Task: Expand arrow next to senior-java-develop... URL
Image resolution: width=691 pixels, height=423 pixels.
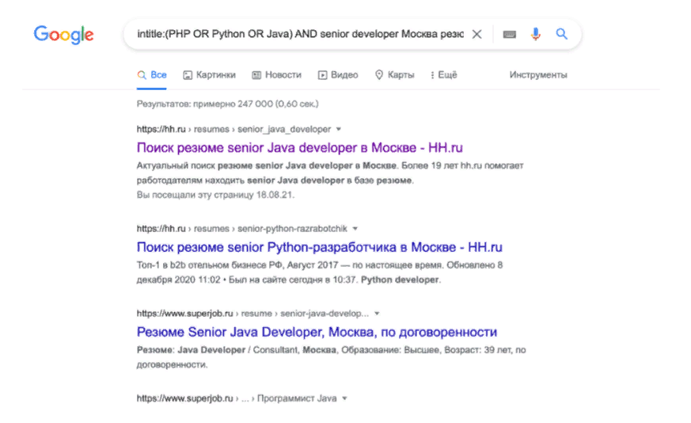Action: (377, 313)
